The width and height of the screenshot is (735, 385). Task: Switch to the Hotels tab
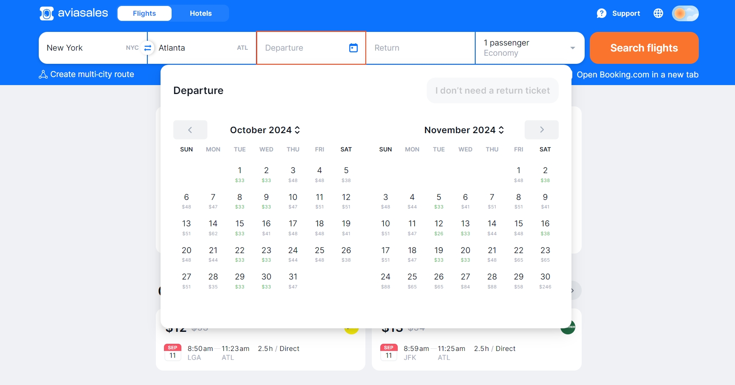[201, 14]
